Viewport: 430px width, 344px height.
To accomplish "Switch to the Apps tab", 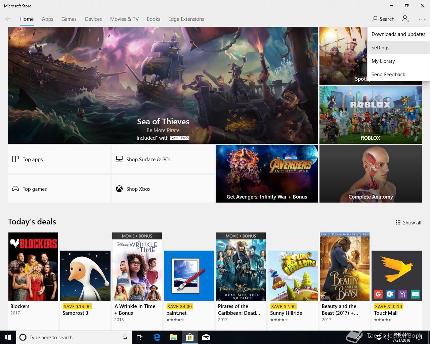I will pos(48,19).
